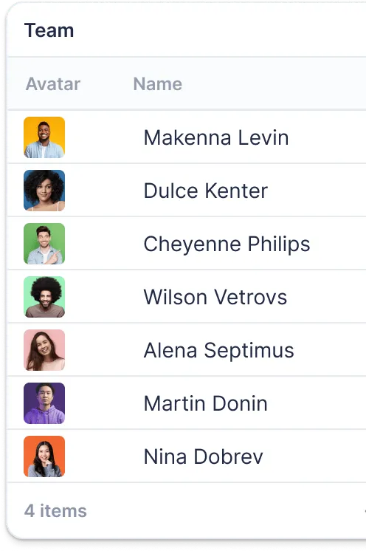This screenshot has height=551, width=366.
Task: Select the Nina Dobrev row
Action: 187,456
